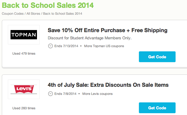
Task: Get Code for the Topman coupon
Action: [157, 57]
